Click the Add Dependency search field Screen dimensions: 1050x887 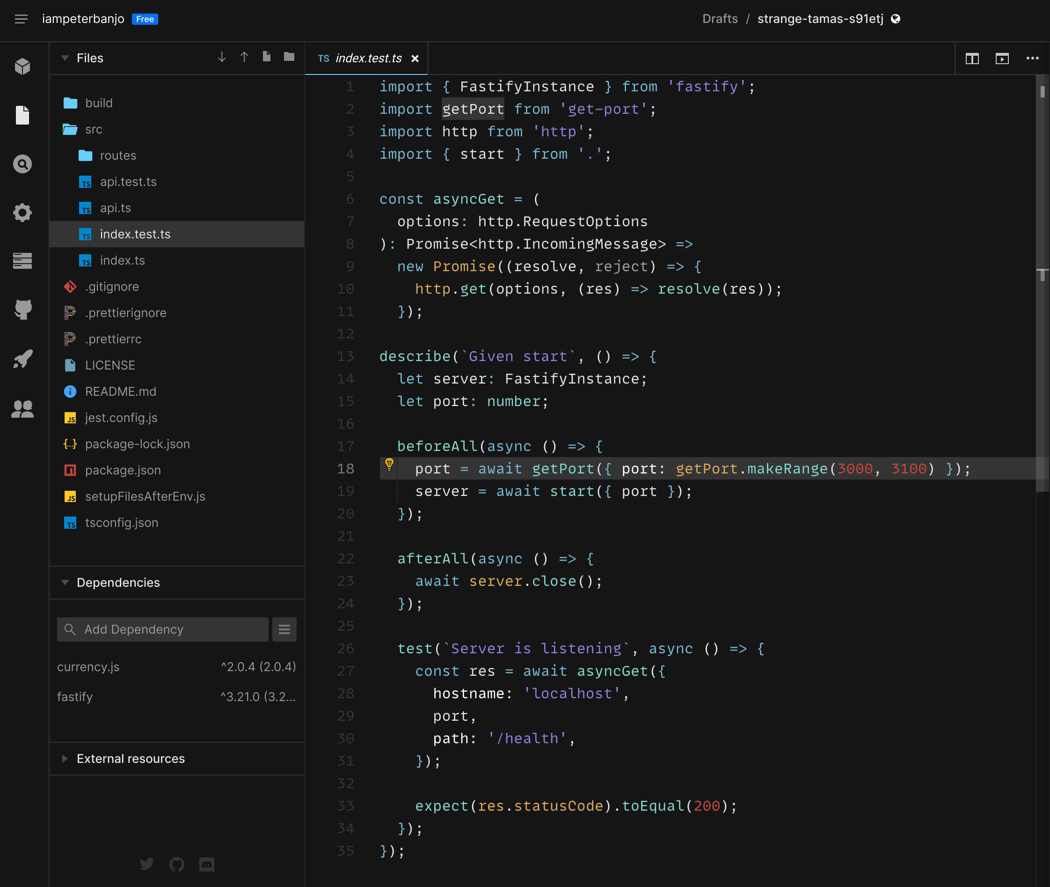[x=162, y=629]
